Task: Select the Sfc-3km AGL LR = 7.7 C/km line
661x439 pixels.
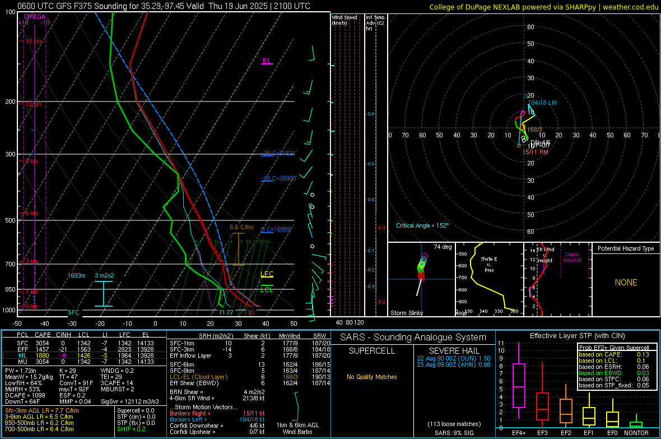Action: 42,410
